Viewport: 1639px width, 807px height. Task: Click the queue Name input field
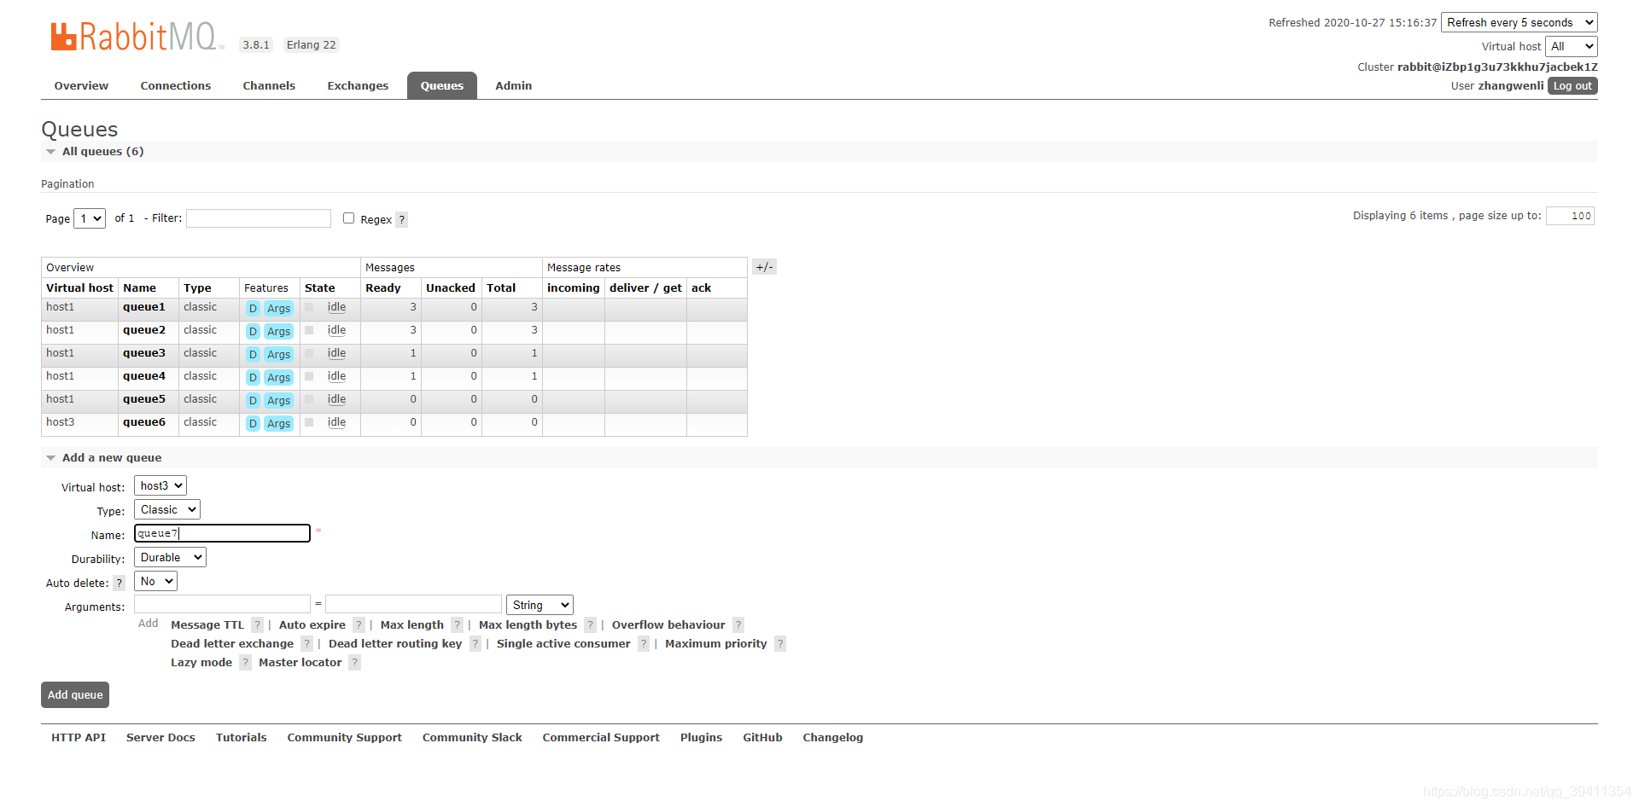click(x=222, y=533)
